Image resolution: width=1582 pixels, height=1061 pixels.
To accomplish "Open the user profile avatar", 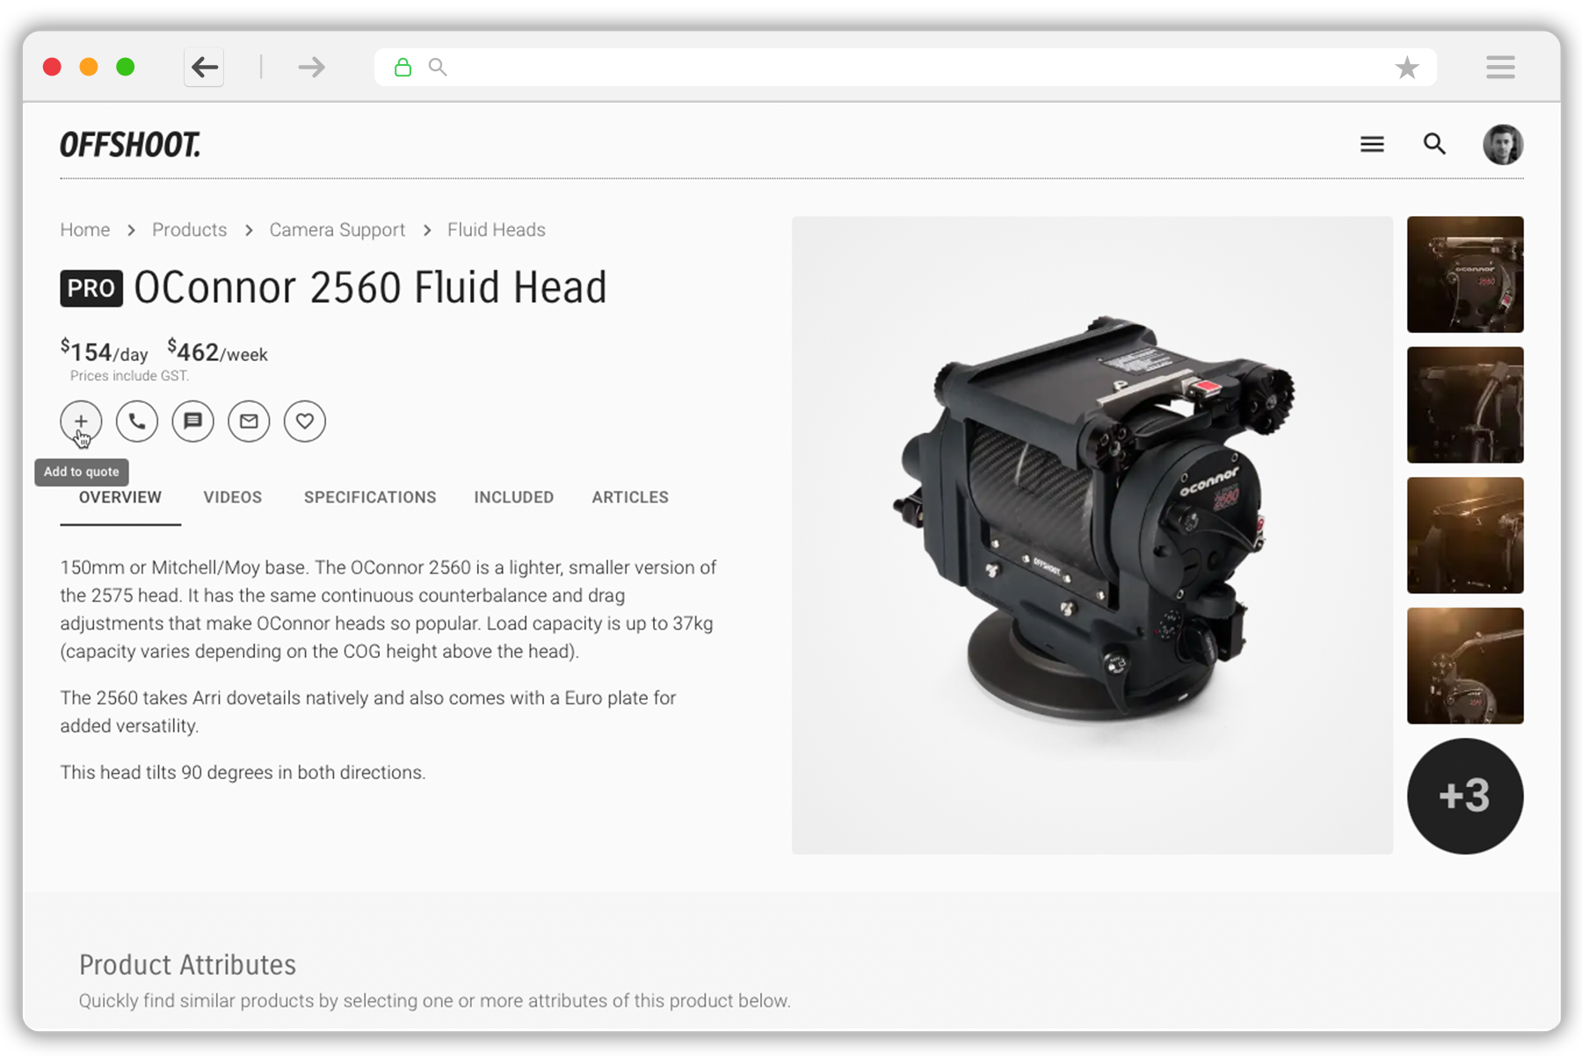I will click(x=1503, y=144).
